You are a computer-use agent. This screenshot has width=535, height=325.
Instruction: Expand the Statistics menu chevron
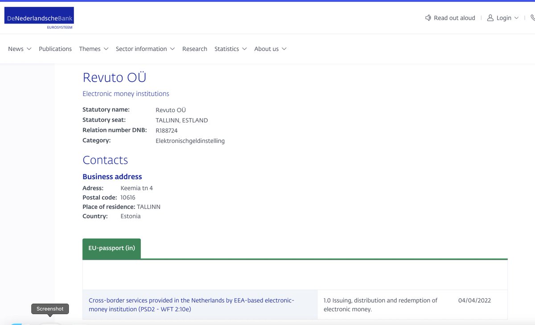[244, 49]
